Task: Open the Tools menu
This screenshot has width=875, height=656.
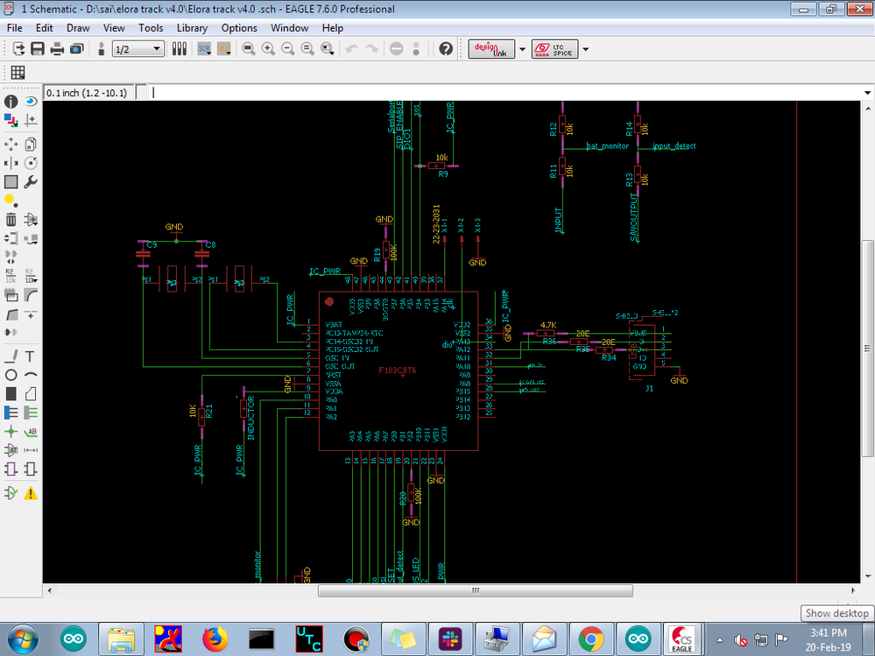Action: click(x=151, y=28)
